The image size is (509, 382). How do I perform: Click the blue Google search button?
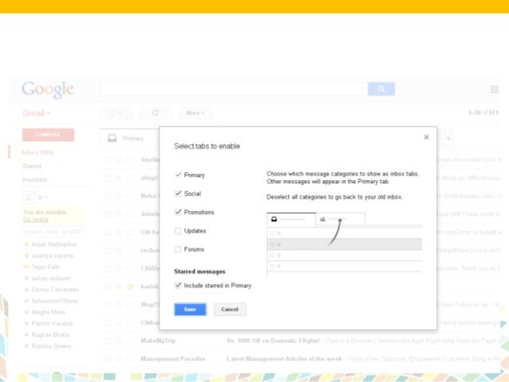(x=381, y=89)
